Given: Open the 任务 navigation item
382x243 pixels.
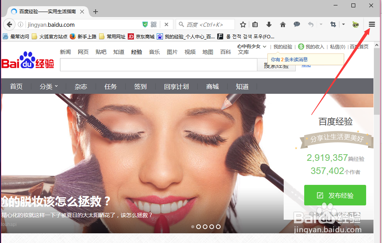Looking at the screenshot, I should (x=110, y=86).
